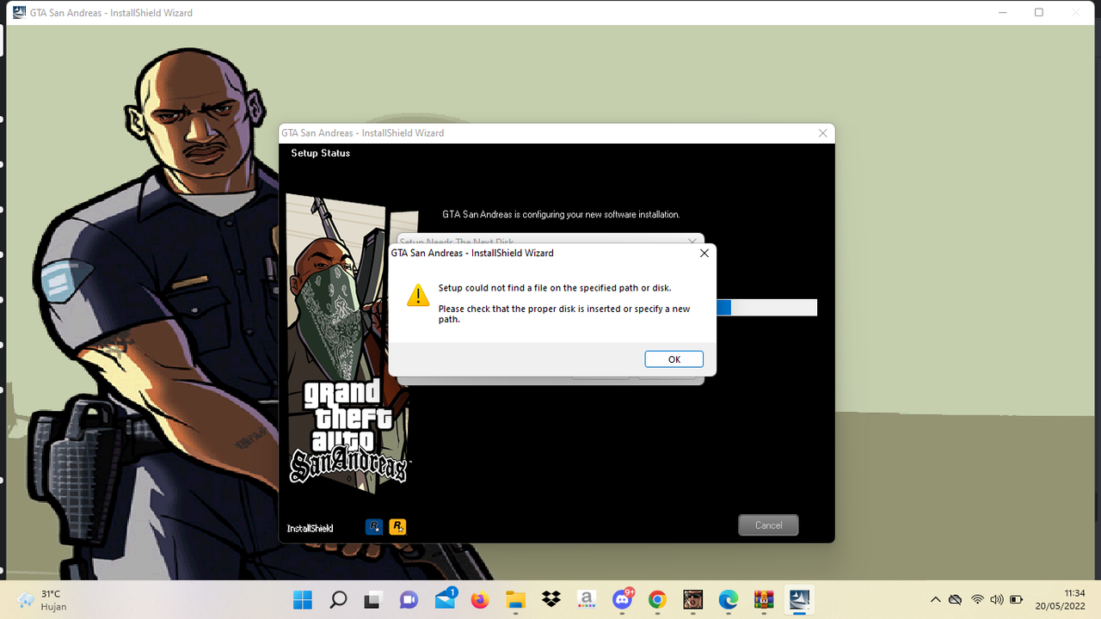Viewport: 1101px width, 619px height.
Task: Open the Windows Start menu
Action: [303, 599]
